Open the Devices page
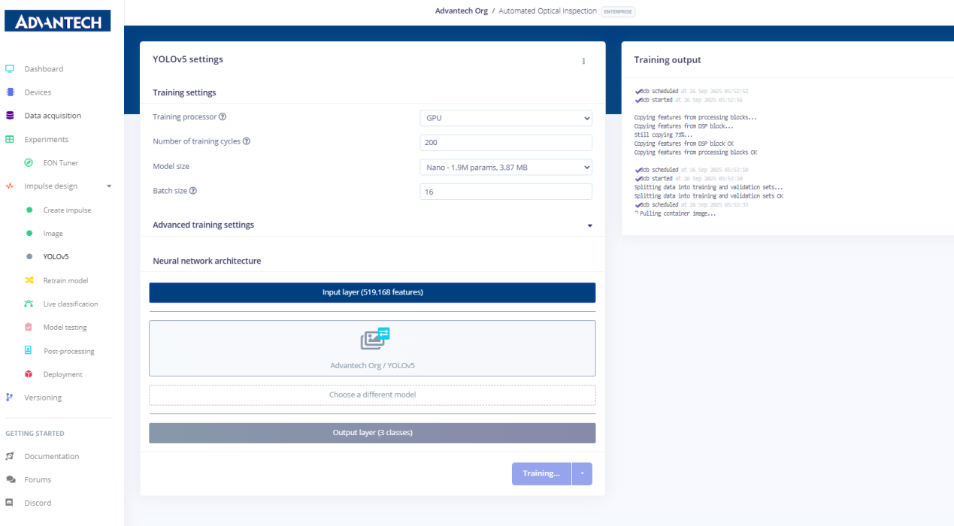The width and height of the screenshot is (954, 526). coord(38,92)
